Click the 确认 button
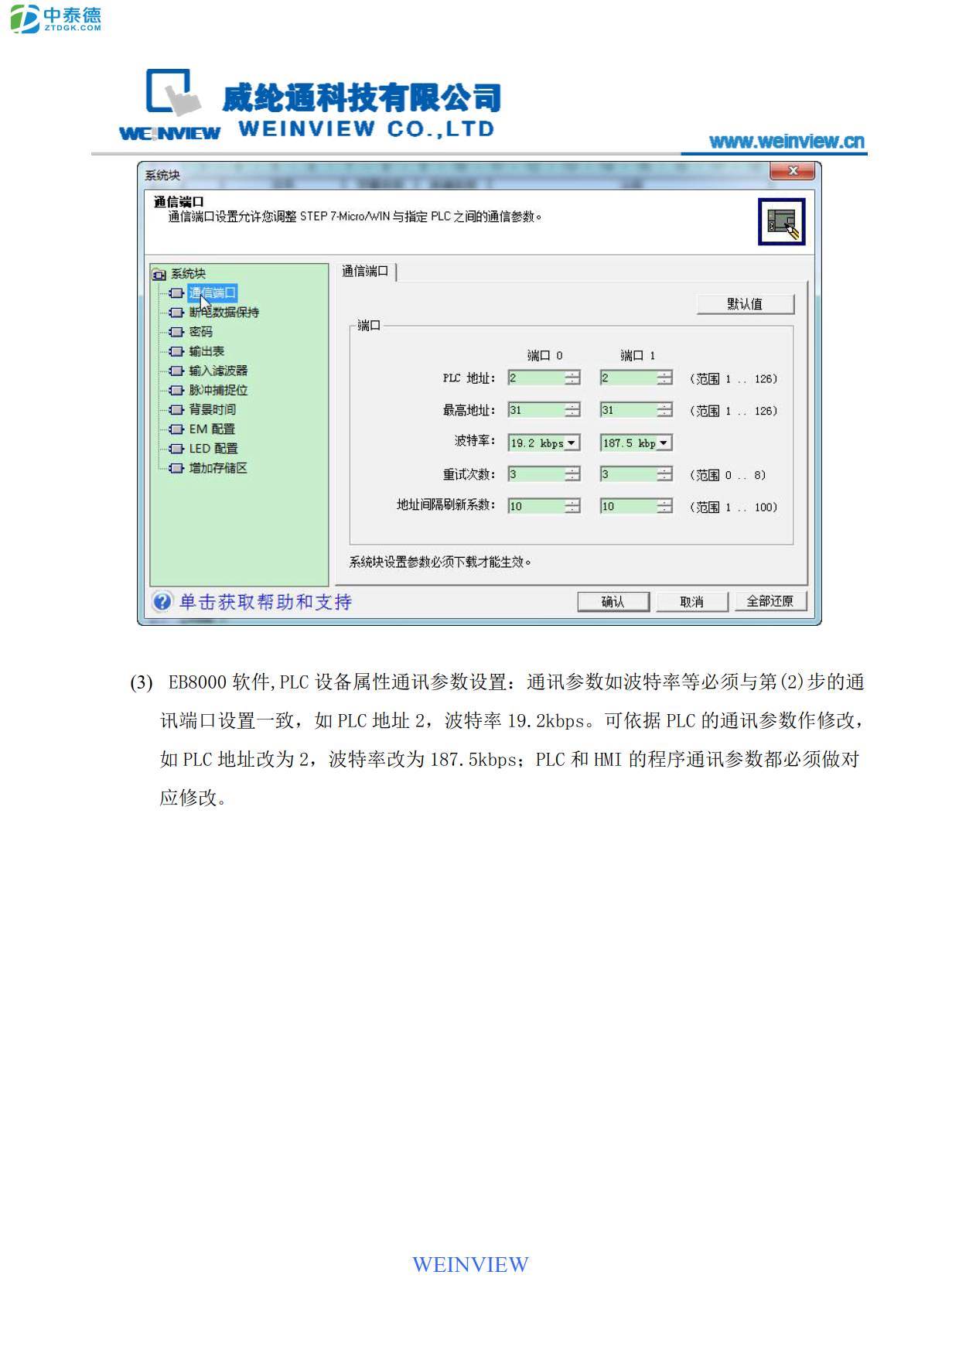Screen dimensions: 959x1357 (x=613, y=602)
